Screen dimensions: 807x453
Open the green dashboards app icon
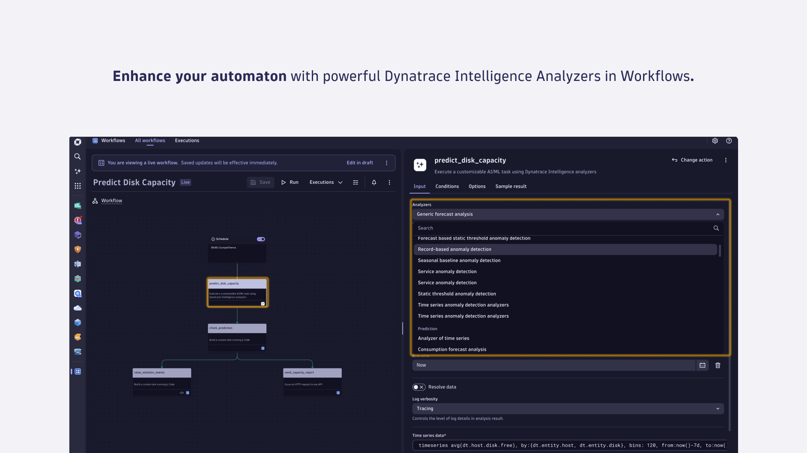click(x=78, y=205)
